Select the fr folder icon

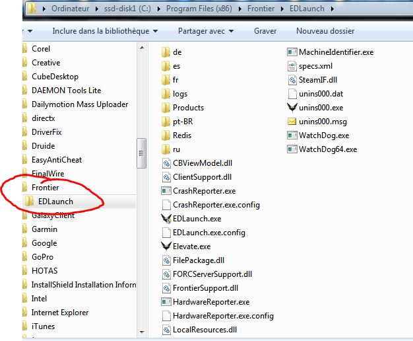tap(166, 80)
